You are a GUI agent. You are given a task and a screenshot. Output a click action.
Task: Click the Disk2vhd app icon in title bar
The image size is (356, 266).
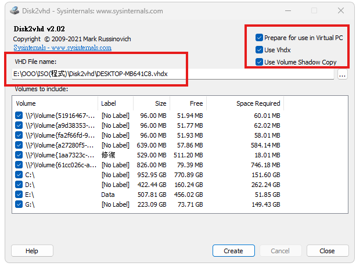(15, 10)
